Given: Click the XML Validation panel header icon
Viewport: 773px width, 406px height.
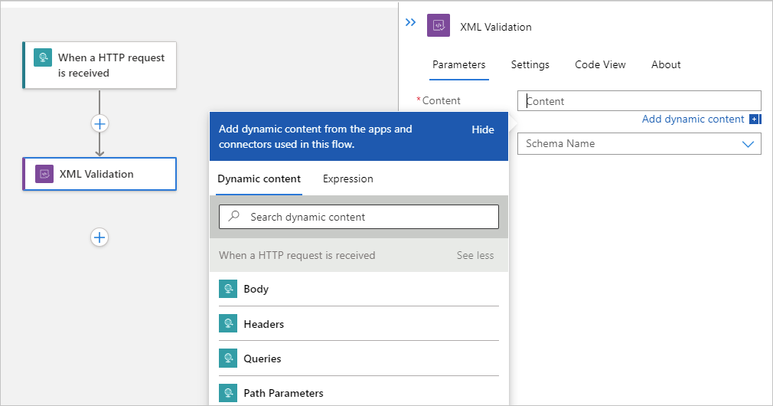Looking at the screenshot, I should 439,25.
